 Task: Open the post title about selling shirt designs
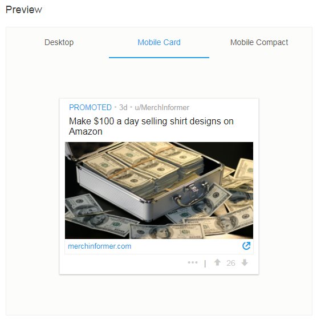point(151,126)
